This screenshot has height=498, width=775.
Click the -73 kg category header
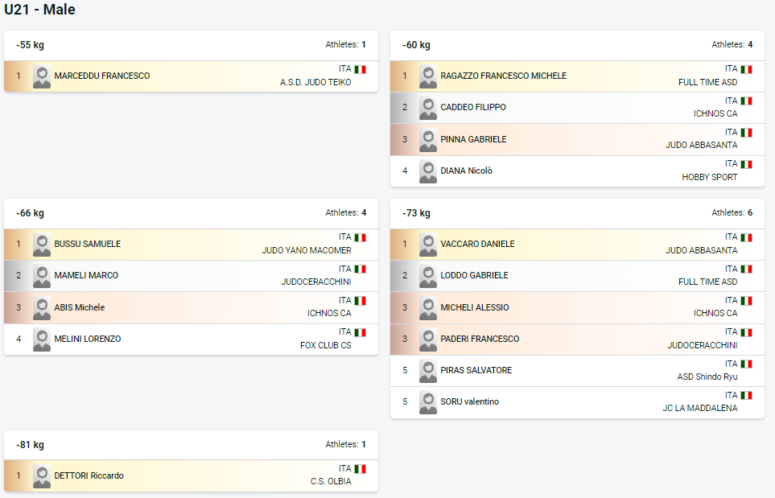(x=577, y=213)
